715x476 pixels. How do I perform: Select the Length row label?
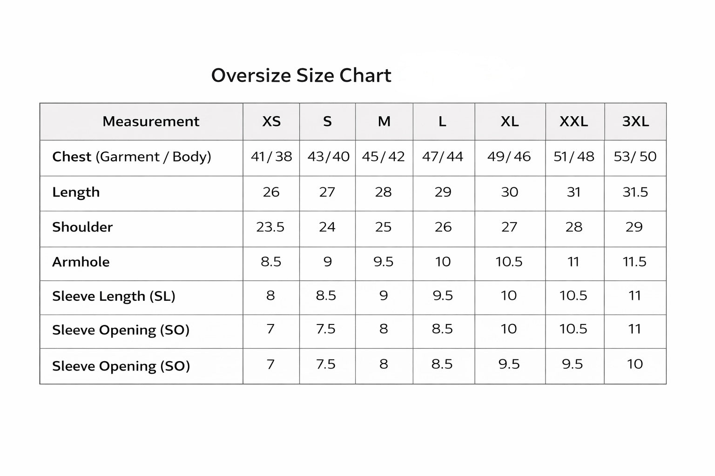tap(76, 192)
